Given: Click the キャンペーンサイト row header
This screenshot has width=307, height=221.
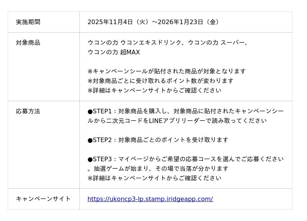Looking at the screenshot, I should tap(43, 199).
